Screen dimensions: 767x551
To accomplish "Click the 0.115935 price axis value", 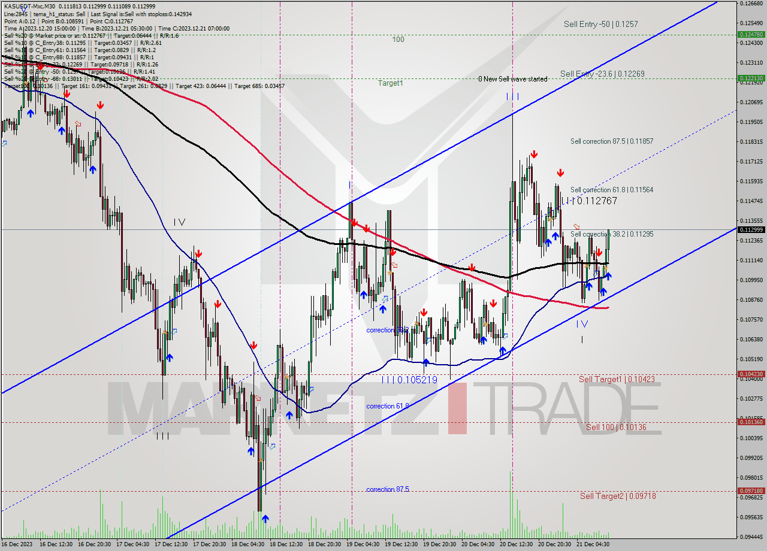I will tap(751, 181).
